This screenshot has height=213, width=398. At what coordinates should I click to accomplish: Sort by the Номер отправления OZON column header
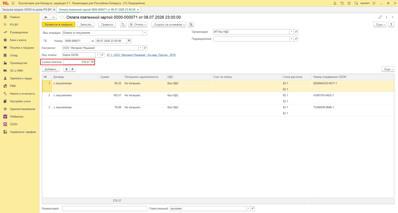(x=353, y=77)
